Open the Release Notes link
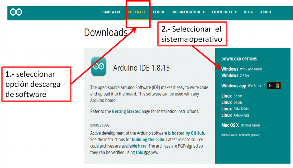 tap(229, 135)
